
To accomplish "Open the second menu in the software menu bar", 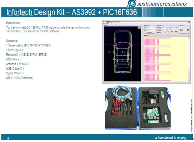I will pyautogui.click(x=107, y=24).
